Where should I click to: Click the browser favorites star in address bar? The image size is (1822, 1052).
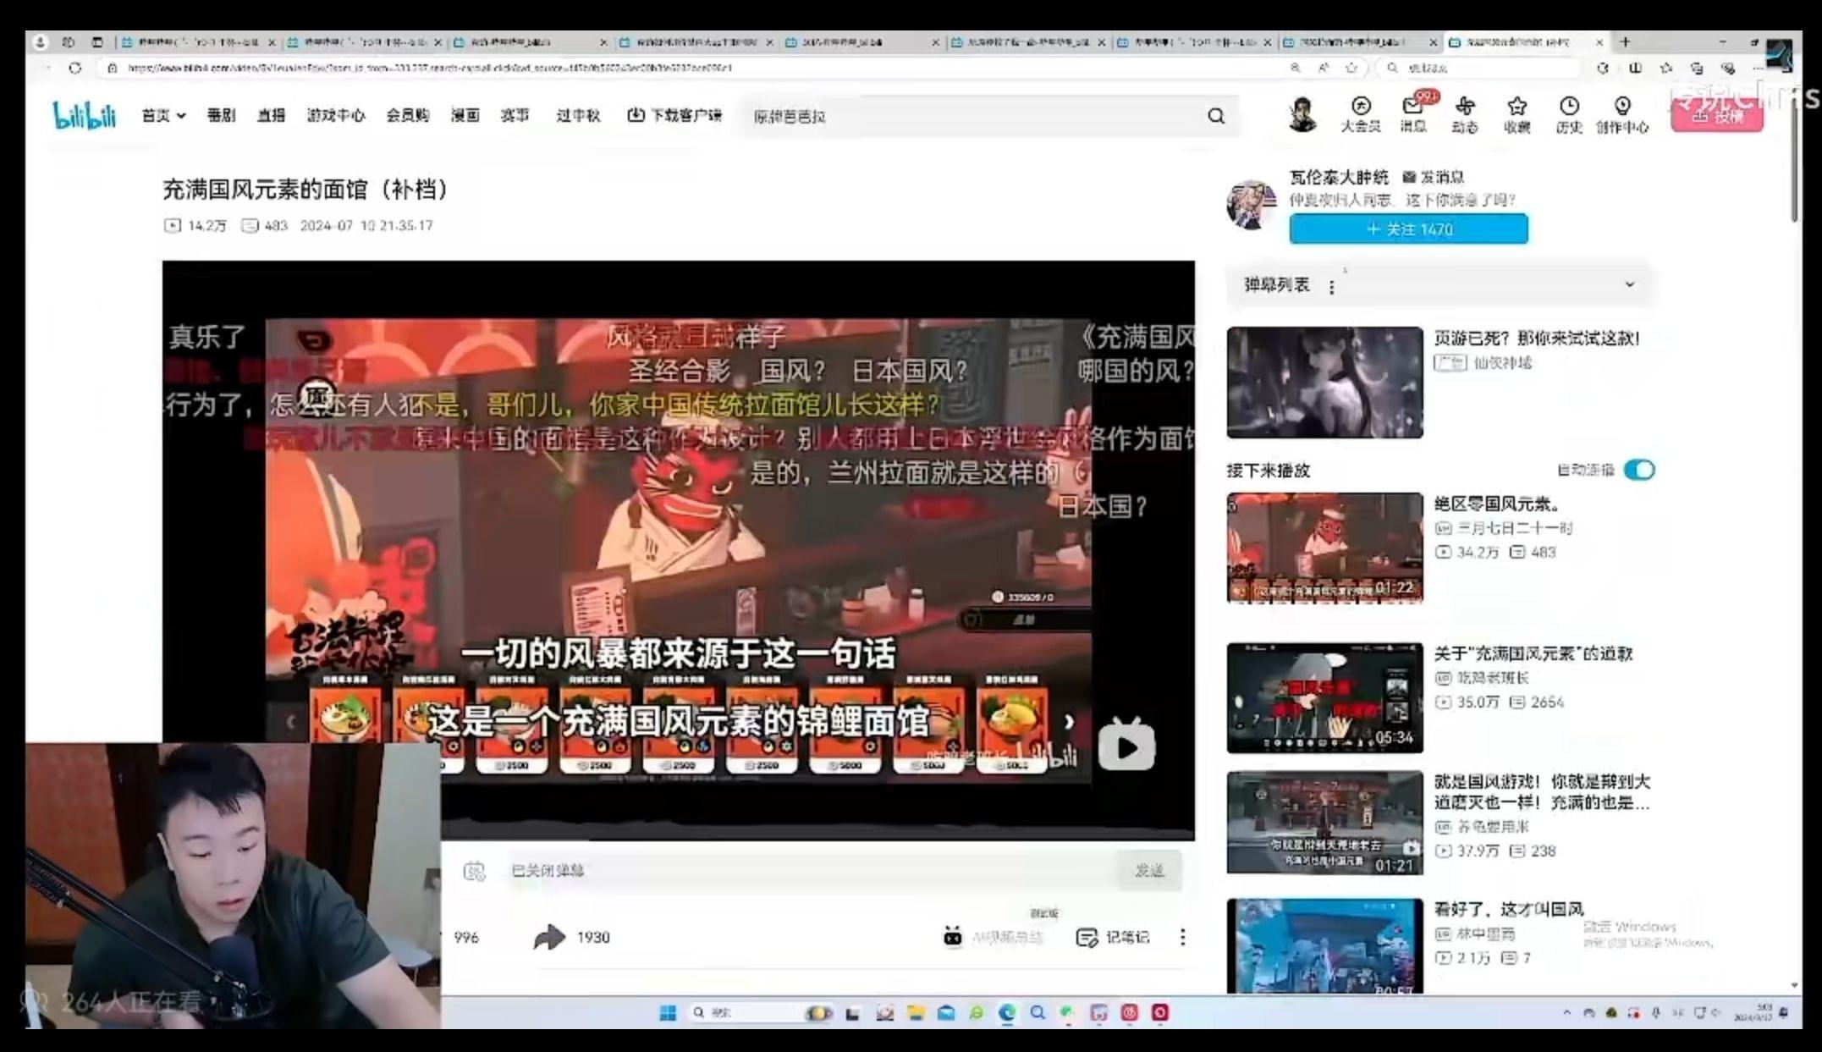coord(1351,68)
